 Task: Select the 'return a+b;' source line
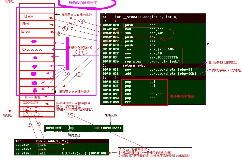(x=134, y=65)
